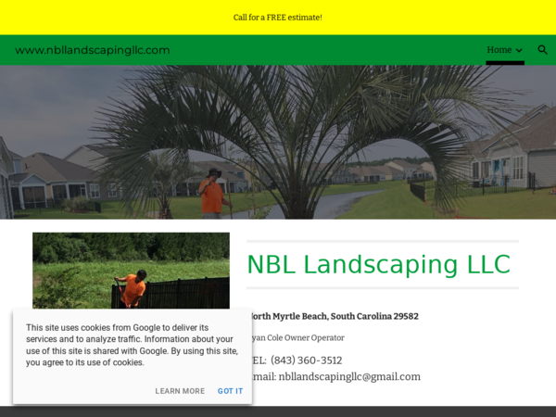This screenshot has width=556, height=417.
Task: Click the 'Call for a FREE estimate!' banner text
Action: pyautogui.click(x=278, y=18)
